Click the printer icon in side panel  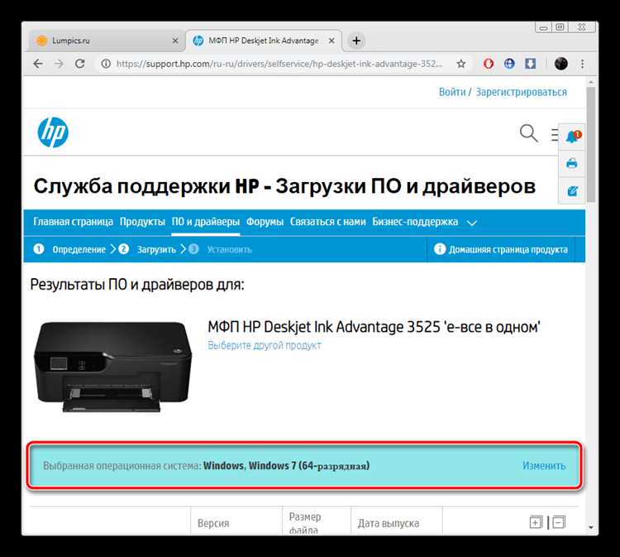point(572,163)
